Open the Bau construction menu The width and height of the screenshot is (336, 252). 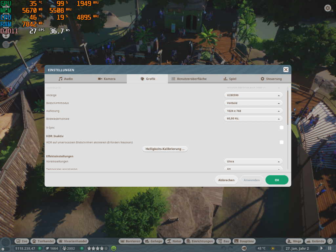(224, 241)
